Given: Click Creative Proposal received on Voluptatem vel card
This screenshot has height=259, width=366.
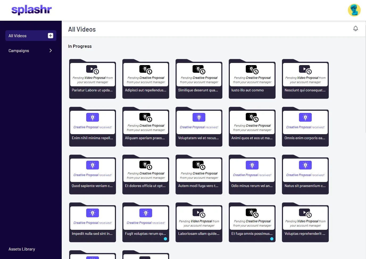Looking at the screenshot, I should tap(199, 127).
